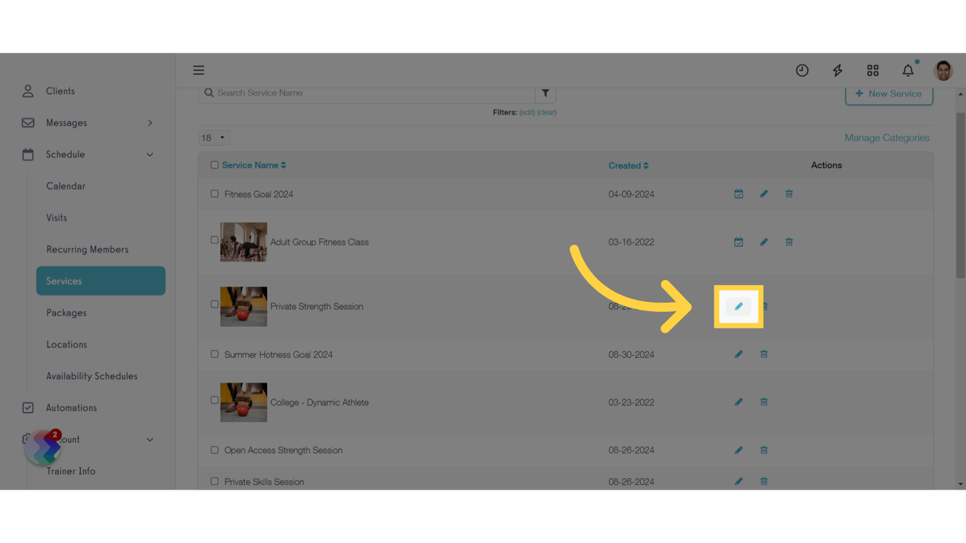Expand the Account section chevron

coord(150,440)
